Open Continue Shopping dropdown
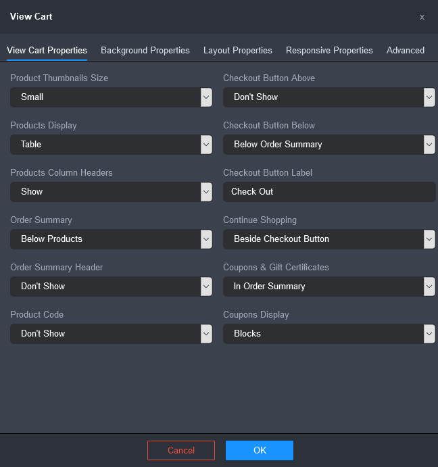The height and width of the screenshot is (467, 438). pyautogui.click(x=329, y=239)
